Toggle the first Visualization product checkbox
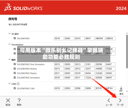Viewport: 128px width, 108px height. pos(15,49)
